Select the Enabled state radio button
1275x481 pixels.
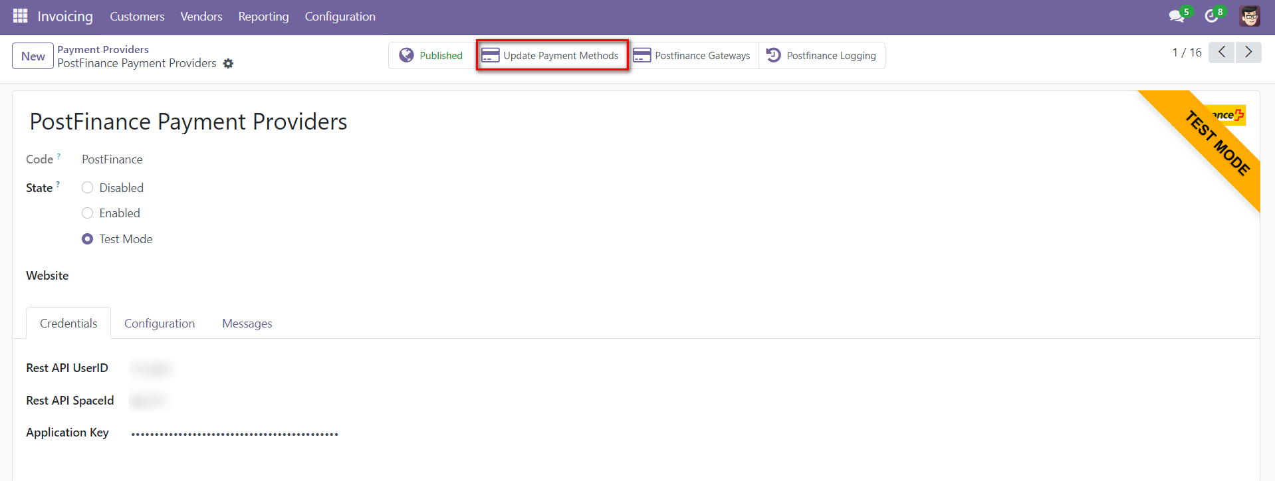tap(87, 213)
